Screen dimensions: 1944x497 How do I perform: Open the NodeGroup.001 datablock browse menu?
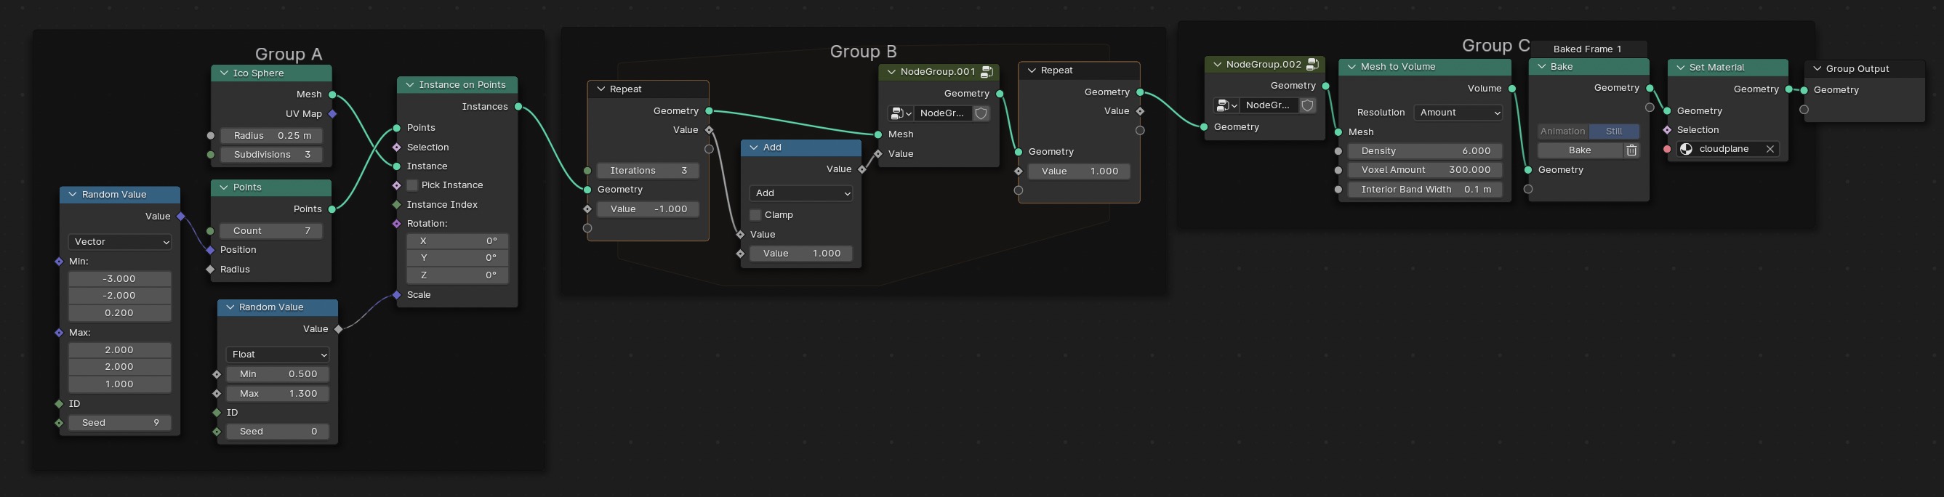[x=901, y=114]
